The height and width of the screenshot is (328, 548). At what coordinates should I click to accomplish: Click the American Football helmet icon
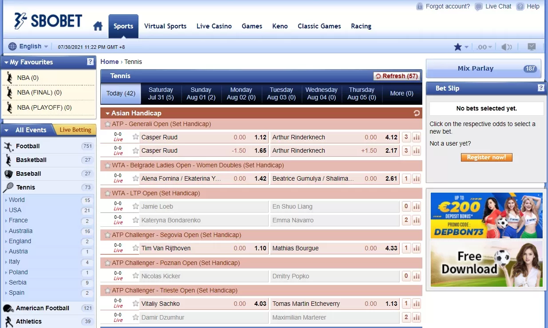point(8,308)
